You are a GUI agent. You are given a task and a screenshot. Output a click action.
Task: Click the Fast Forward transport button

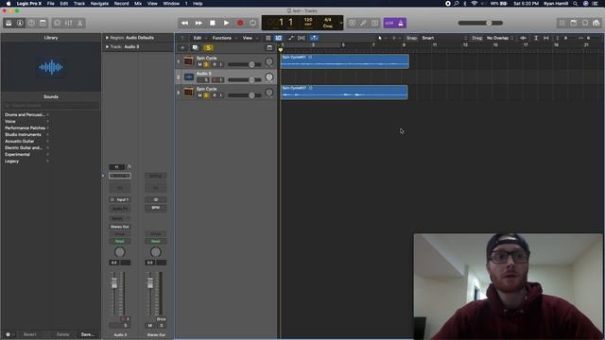(x=199, y=23)
